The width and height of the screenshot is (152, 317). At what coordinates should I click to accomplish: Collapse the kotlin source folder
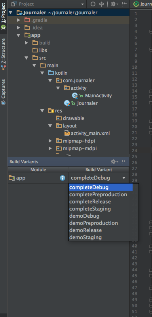[x=42, y=73]
